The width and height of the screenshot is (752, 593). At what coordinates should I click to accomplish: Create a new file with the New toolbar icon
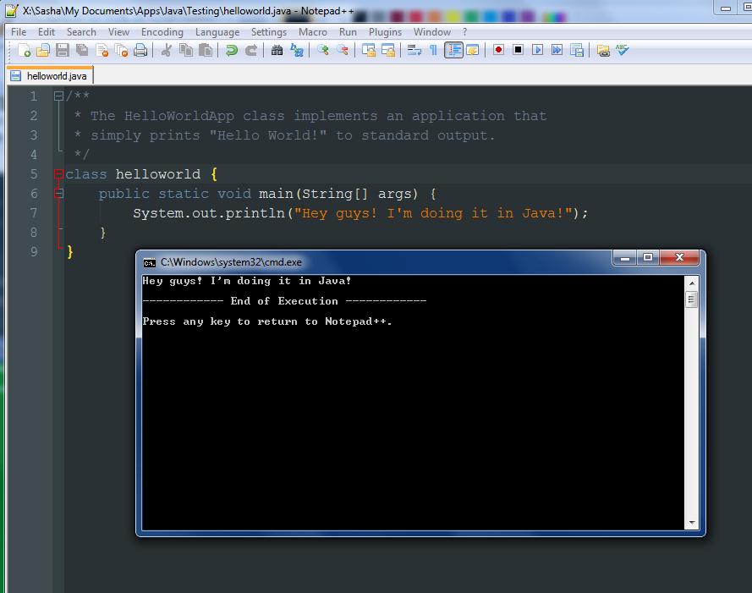click(x=24, y=50)
